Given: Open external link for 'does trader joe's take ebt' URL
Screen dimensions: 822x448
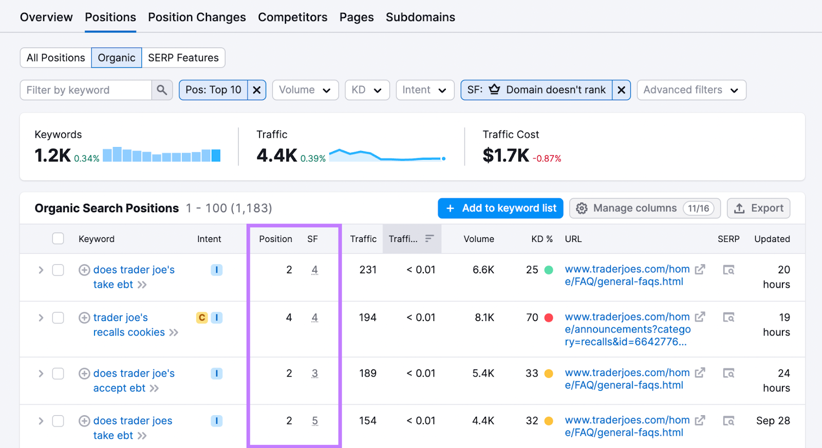Looking at the screenshot, I should [700, 269].
